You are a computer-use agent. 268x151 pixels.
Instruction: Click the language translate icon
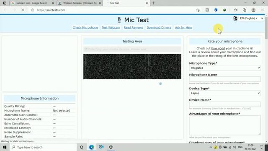tap(235, 18)
